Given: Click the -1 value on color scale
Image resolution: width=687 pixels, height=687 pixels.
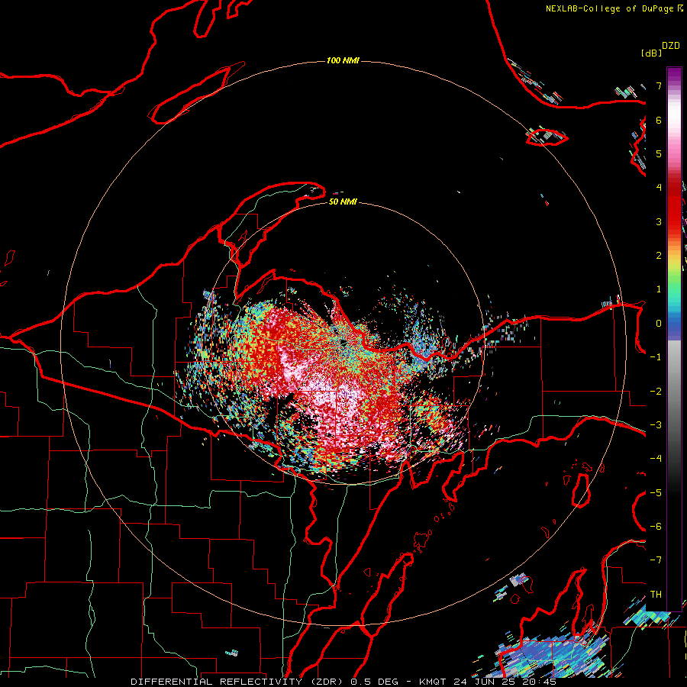Looking at the screenshot, I should 656,357.
